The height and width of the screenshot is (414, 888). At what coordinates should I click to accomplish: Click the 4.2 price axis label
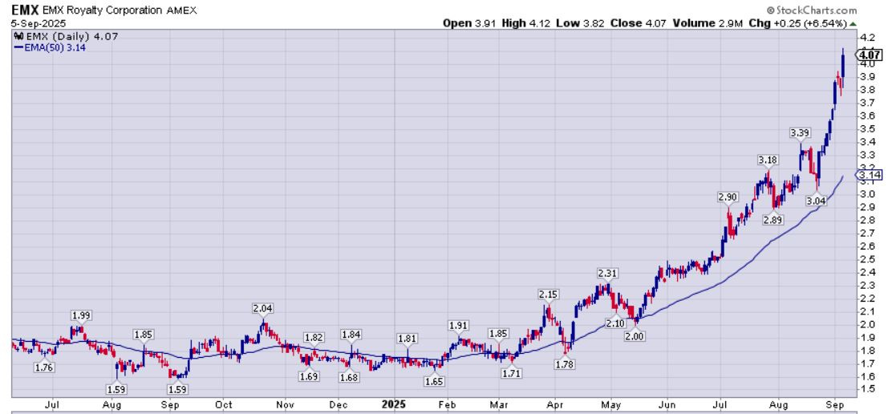tap(867, 38)
